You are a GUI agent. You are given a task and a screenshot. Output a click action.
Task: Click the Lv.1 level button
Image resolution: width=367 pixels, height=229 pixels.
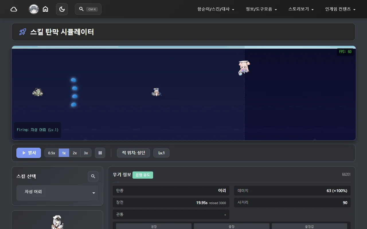coord(161,153)
